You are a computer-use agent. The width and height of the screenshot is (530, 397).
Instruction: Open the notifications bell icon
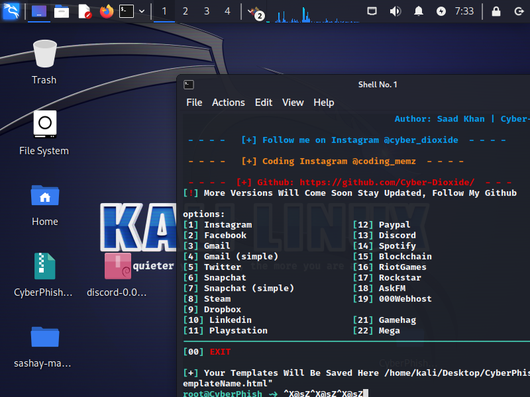click(419, 11)
